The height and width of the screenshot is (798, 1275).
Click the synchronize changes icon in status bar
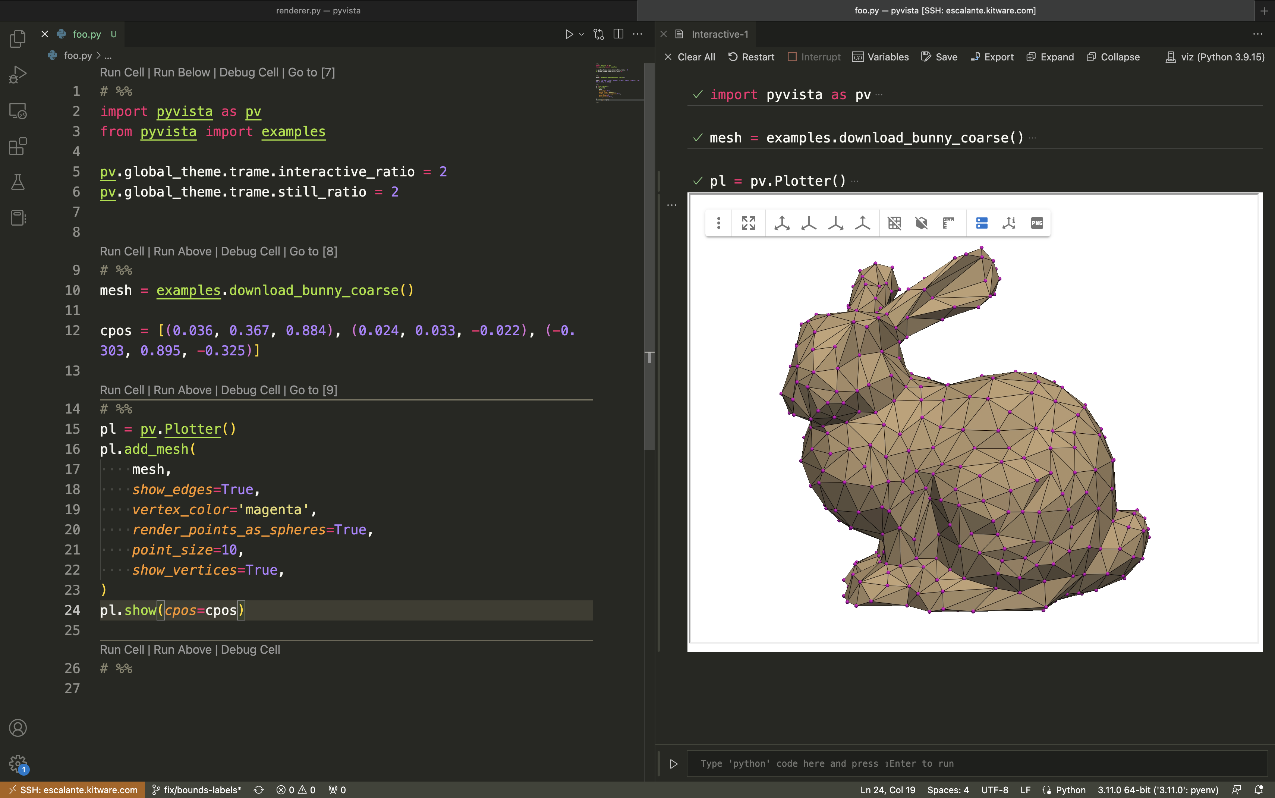pos(258,790)
